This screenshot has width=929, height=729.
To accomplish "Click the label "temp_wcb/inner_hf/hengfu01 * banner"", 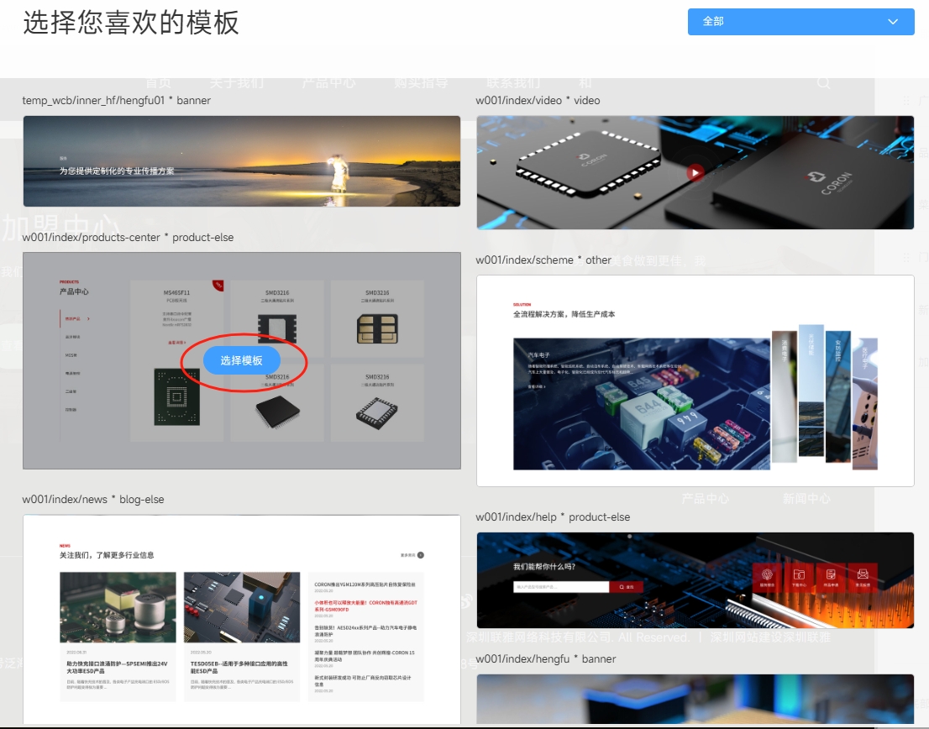I will pos(116,101).
